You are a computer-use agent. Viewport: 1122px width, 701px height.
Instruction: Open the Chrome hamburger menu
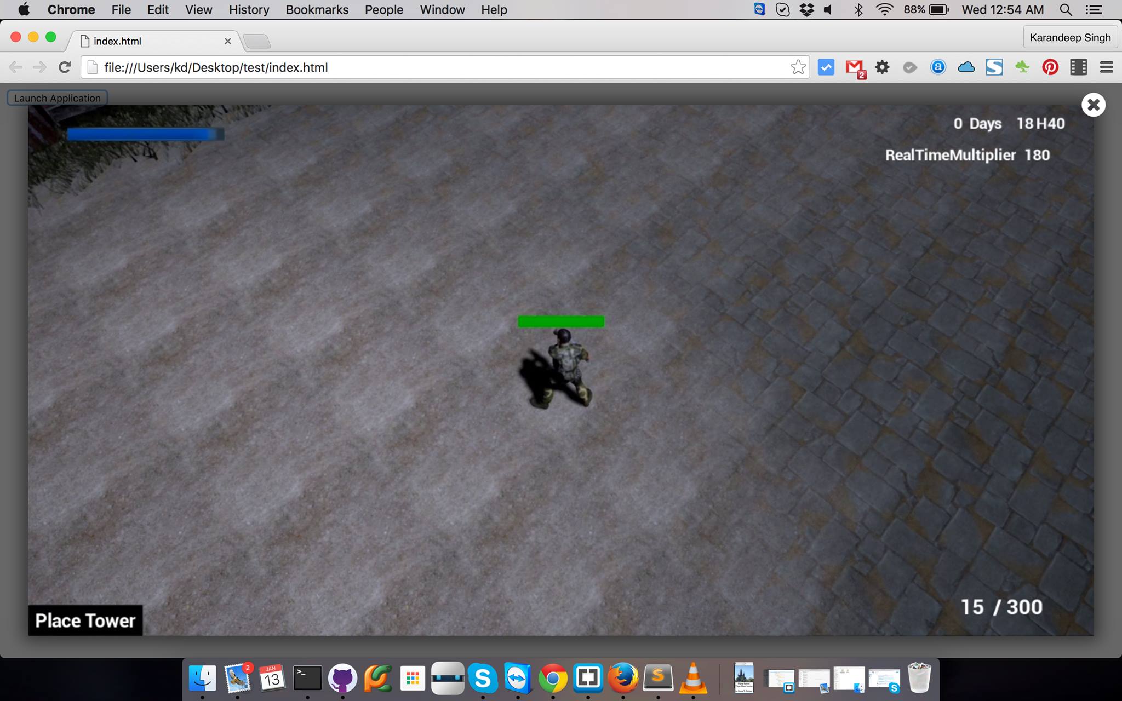1106,67
